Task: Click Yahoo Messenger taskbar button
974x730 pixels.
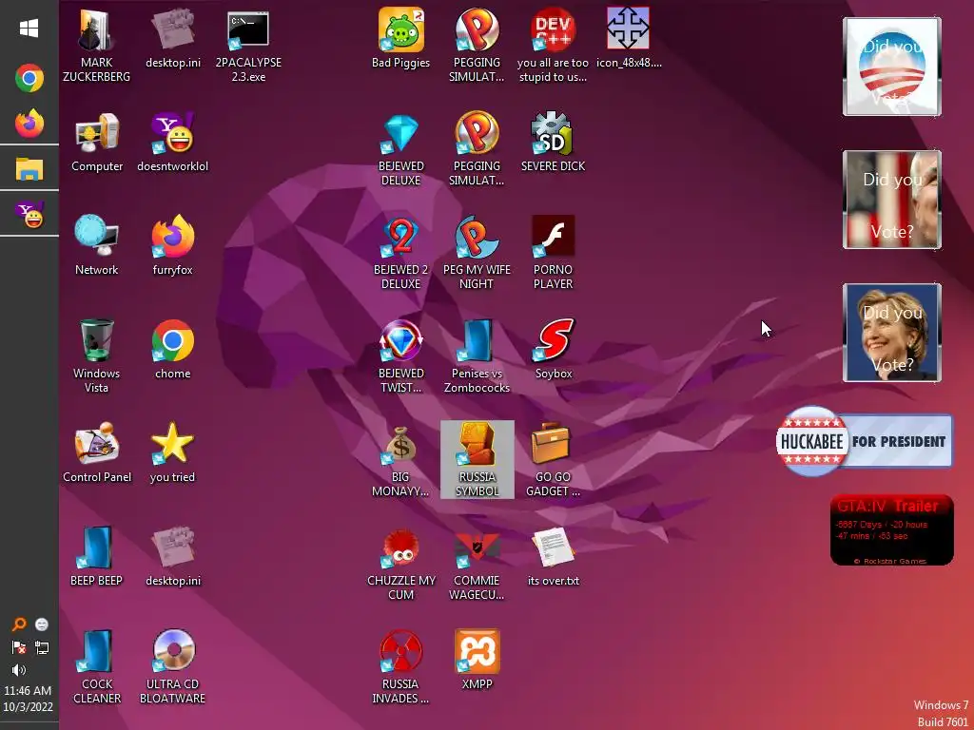Action: tap(29, 214)
